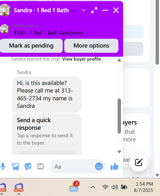160x196 pixels.
Task: Choose an emoji from smiley icon
Action: pyautogui.click(x=99, y=166)
